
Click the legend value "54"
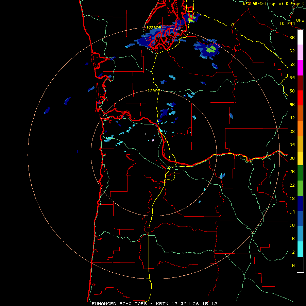pos(292,78)
